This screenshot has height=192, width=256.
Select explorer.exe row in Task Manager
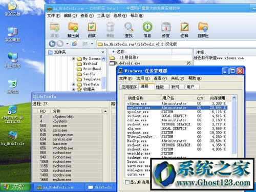(x=177, y=108)
